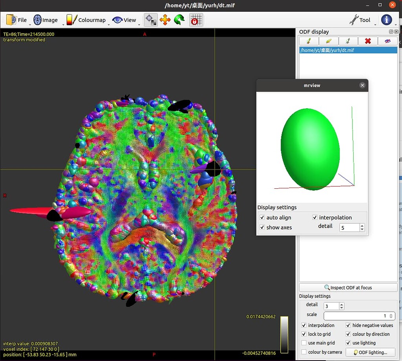Disable 'auto align' in mrview popup
Viewport: 402px width, 361px height.
click(x=262, y=217)
